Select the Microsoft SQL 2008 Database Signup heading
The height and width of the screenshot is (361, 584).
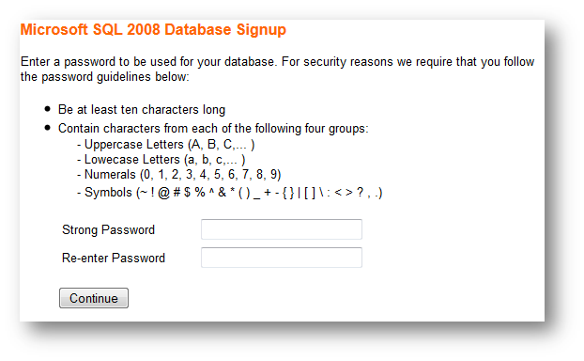coord(153,30)
